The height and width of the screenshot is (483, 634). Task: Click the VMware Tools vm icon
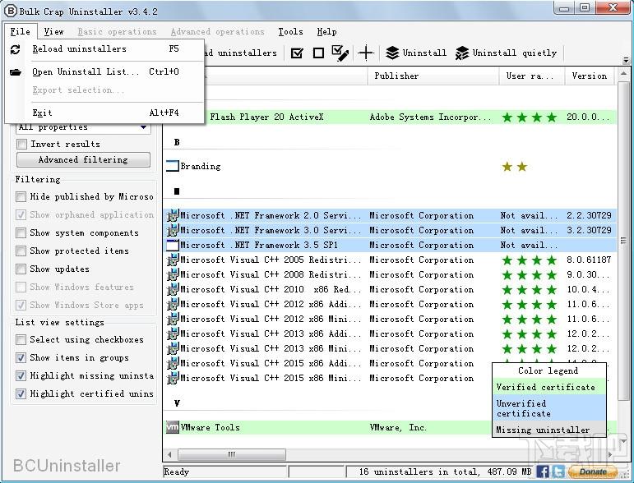point(172,427)
